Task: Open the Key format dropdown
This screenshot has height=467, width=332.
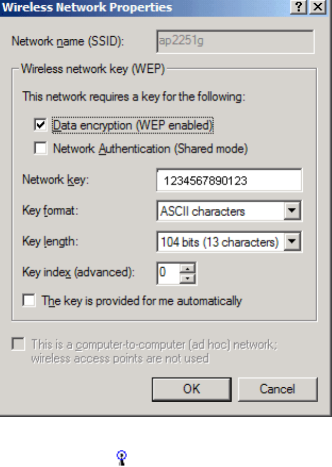Action: pyautogui.click(x=292, y=211)
